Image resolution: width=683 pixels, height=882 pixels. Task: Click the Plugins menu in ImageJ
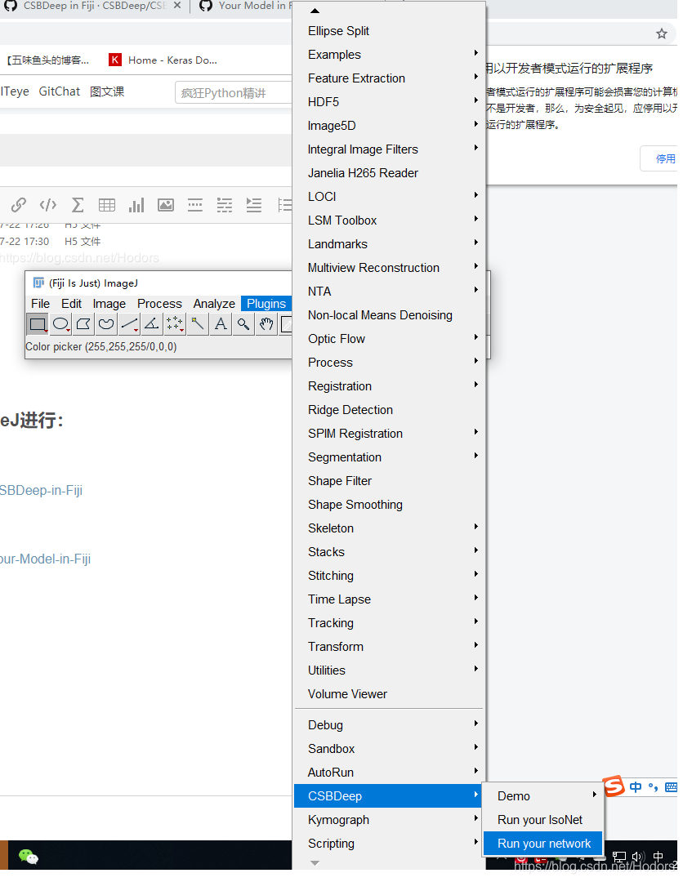(266, 303)
